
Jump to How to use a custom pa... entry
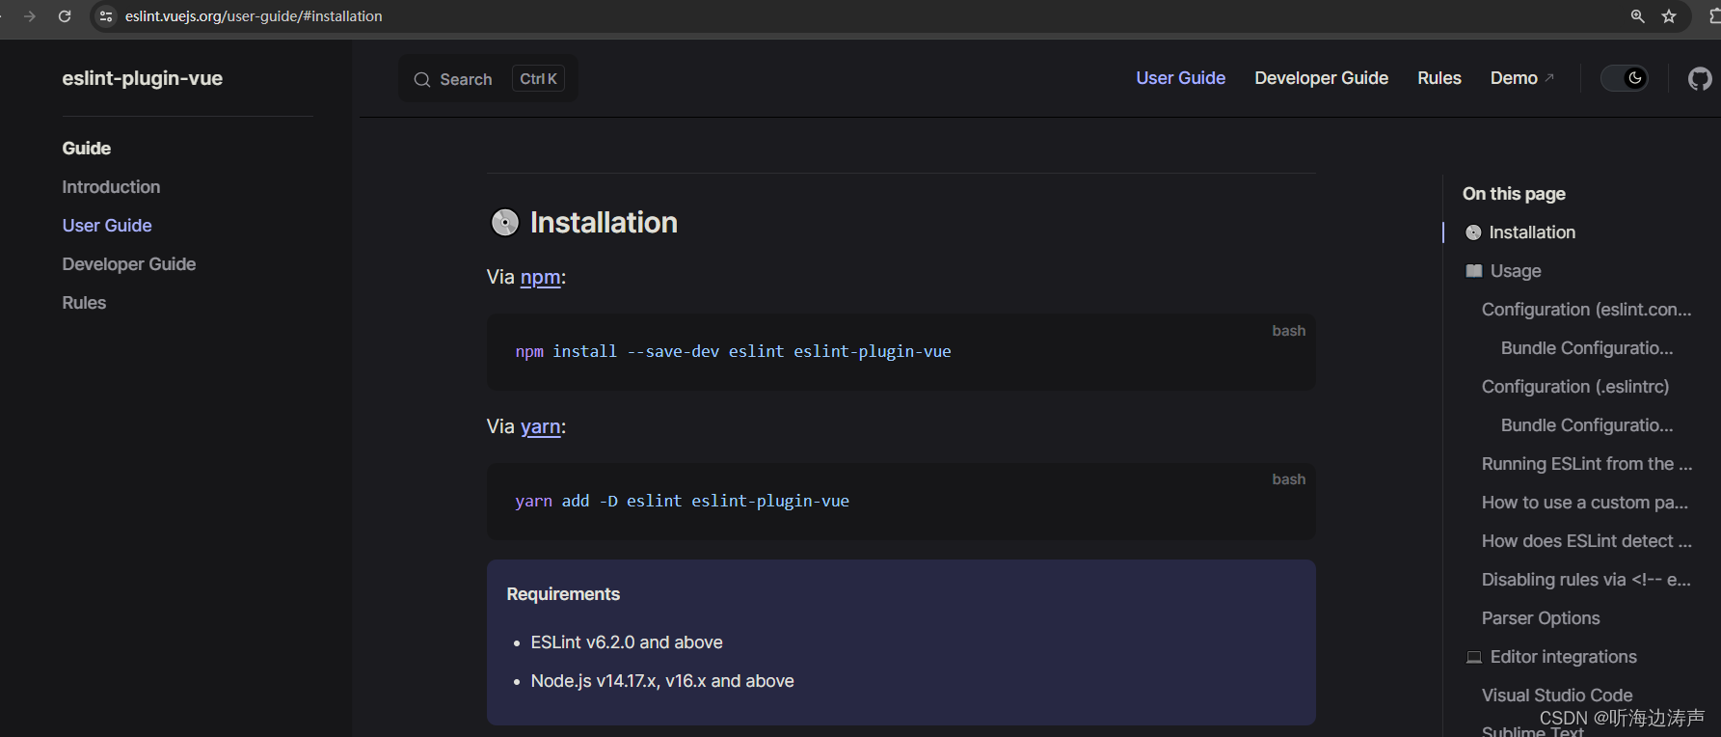(1585, 503)
